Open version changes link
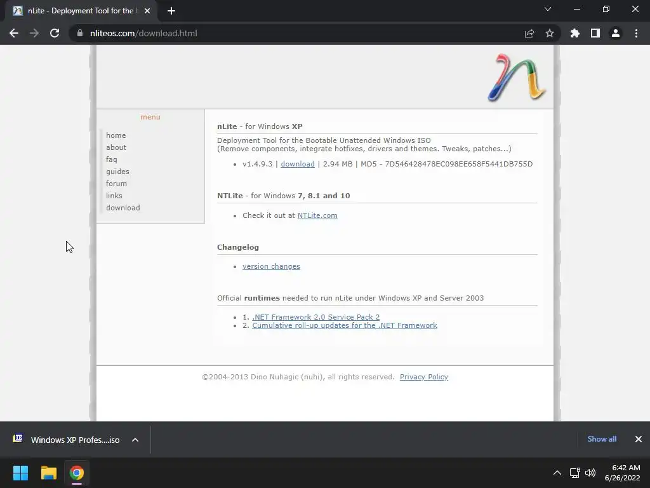Image resolution: width=650 pixels, height=488 pixels. tap(271, 266)
